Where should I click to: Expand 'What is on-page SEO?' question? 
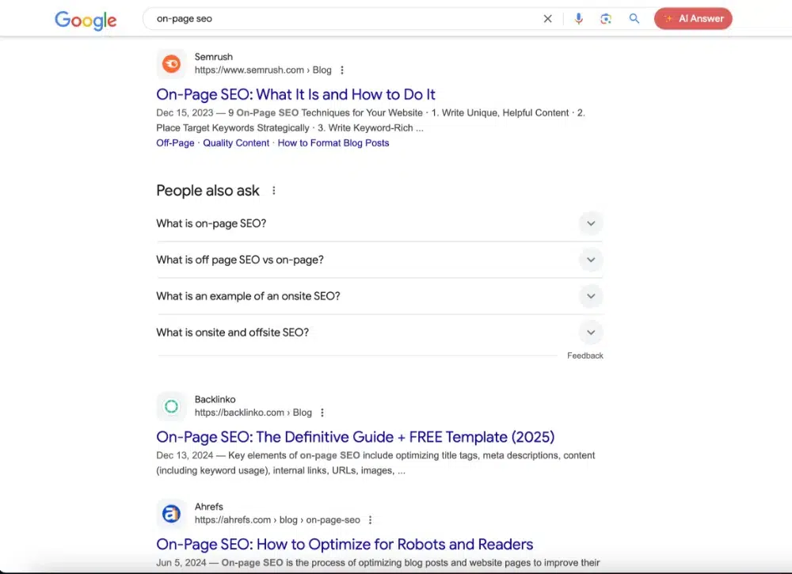click(x=380, y=223)
